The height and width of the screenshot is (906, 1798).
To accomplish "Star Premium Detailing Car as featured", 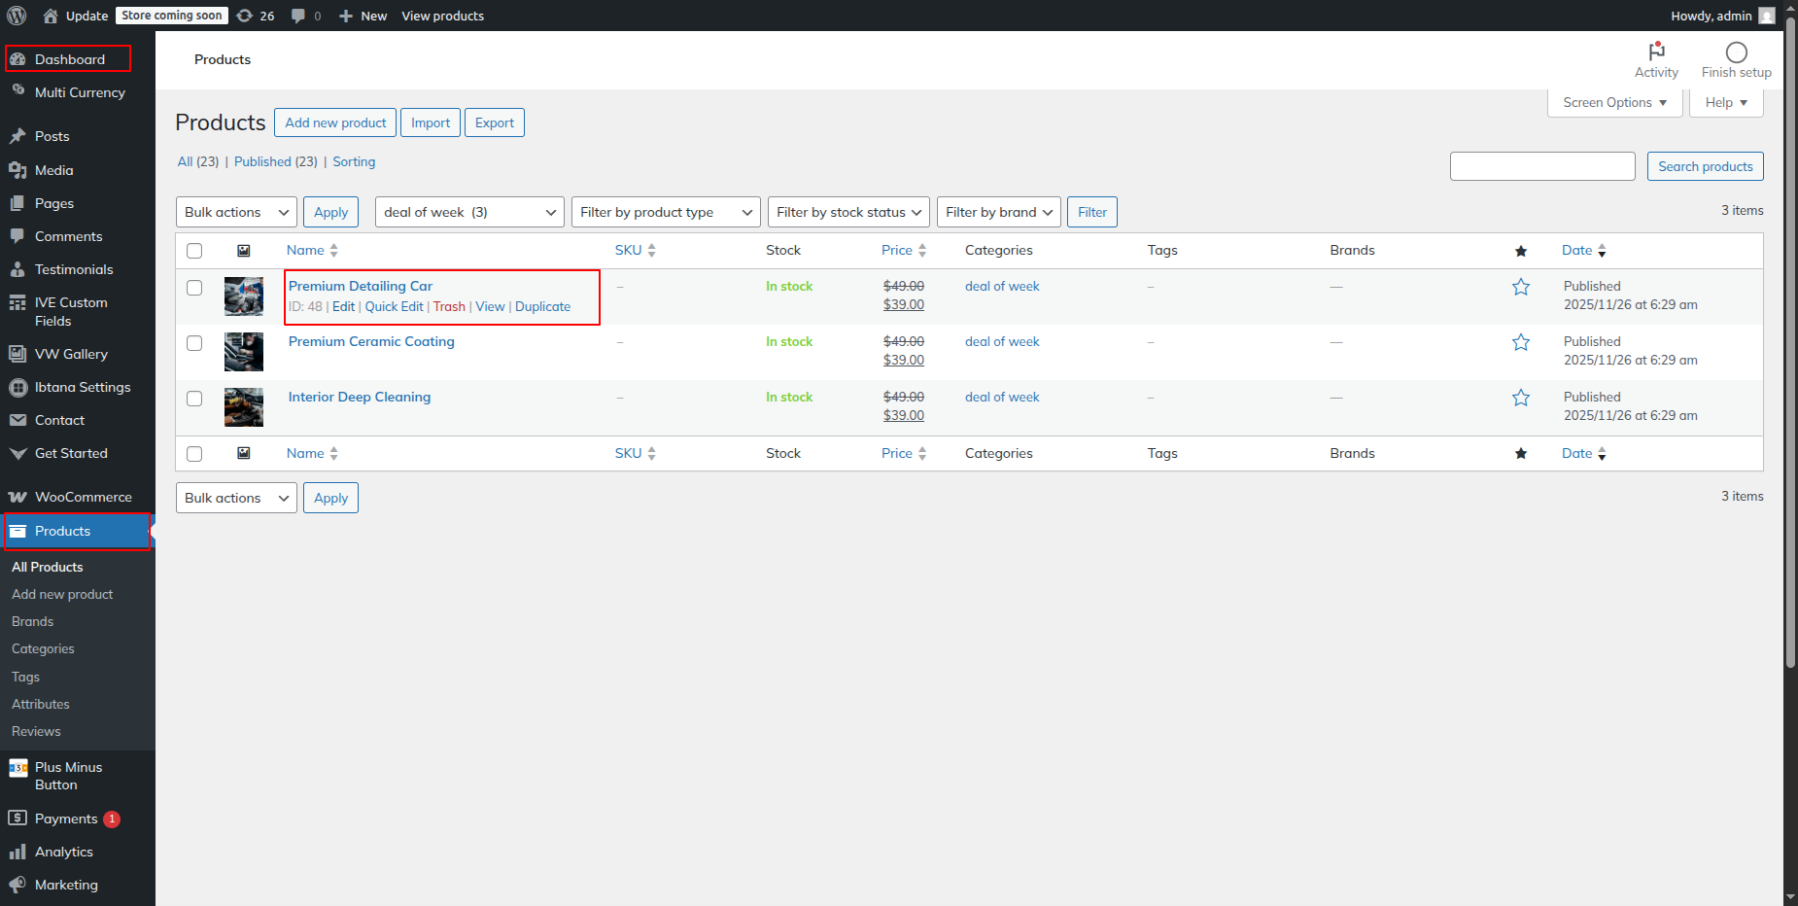I will tap(1521, 287).
